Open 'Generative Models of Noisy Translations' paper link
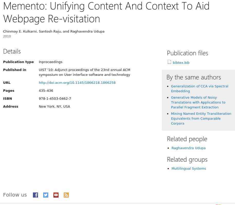The image size is (235, 205). pos(198,102)
